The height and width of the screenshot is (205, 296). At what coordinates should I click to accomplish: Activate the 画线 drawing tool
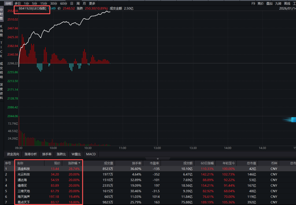(287, 4)
